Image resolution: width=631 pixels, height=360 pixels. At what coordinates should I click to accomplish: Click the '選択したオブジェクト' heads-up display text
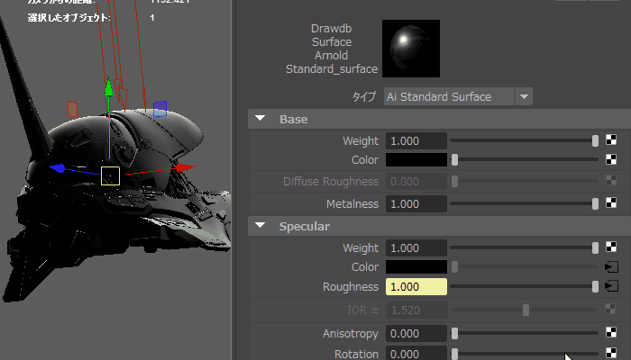(69, 18)
